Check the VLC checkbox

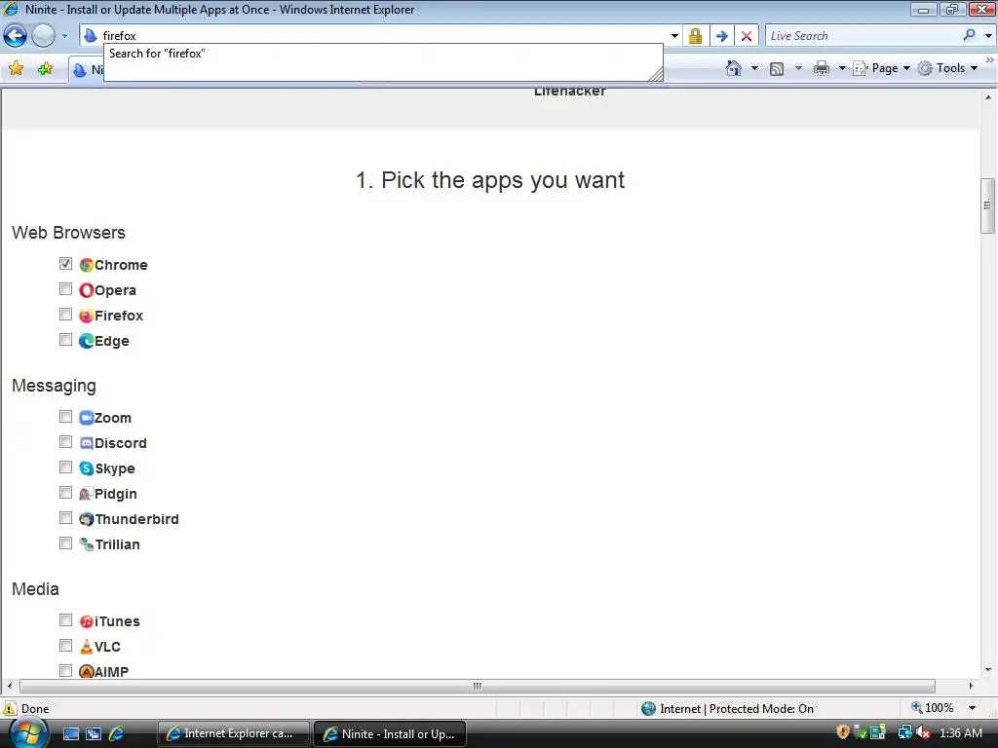pos(65,646)
